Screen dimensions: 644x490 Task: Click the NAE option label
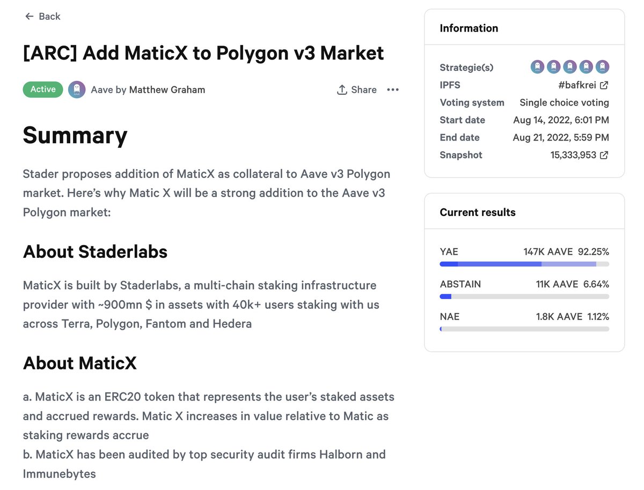coord(449,316)
